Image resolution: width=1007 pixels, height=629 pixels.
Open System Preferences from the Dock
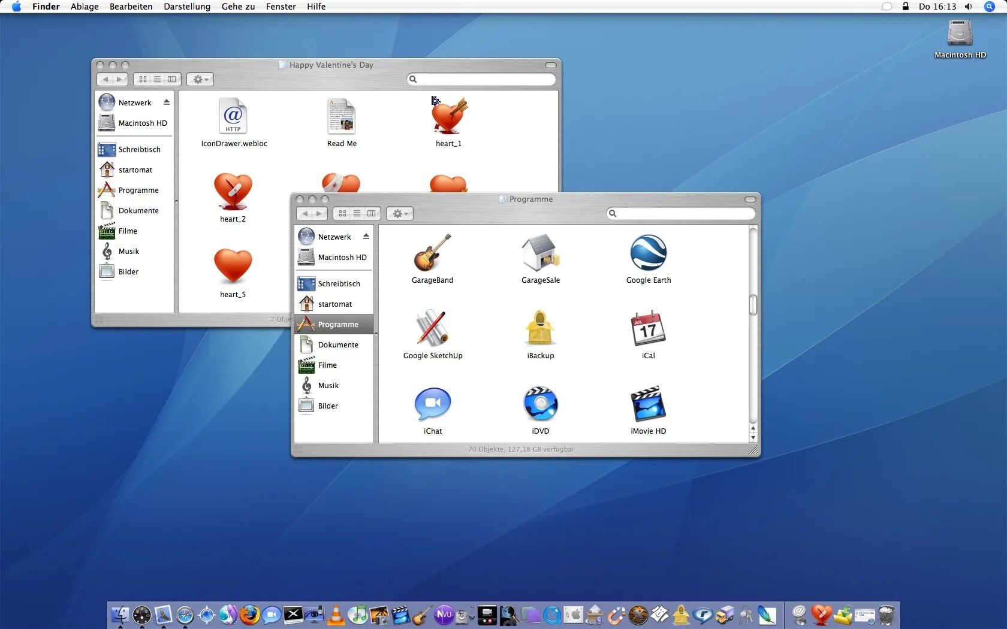tap(574, 615)
